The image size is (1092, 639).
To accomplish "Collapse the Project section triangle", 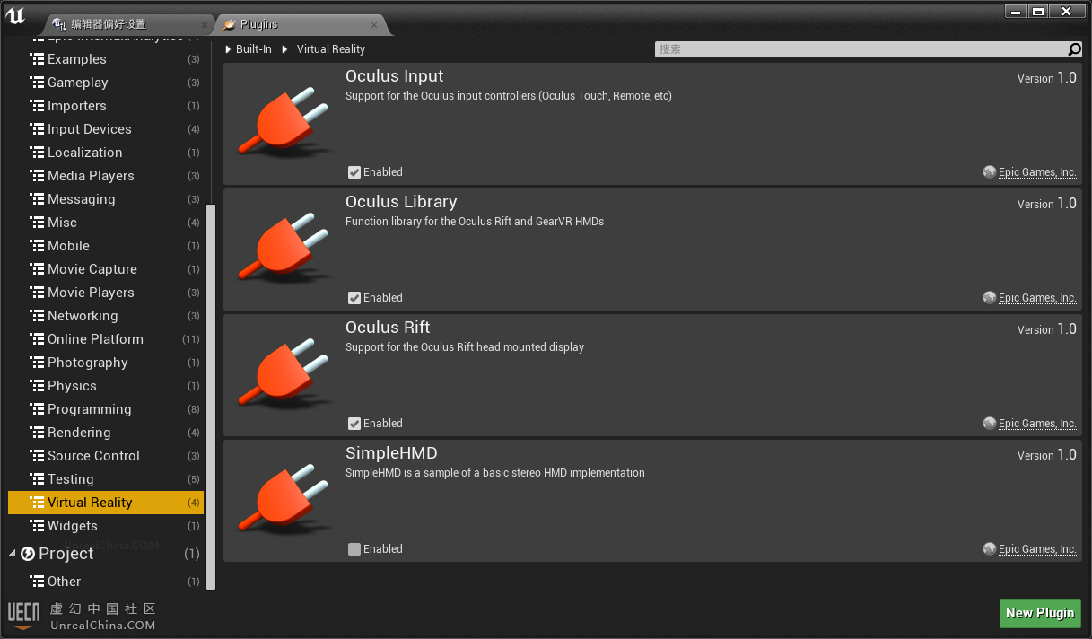I will (x=13, y=554).
